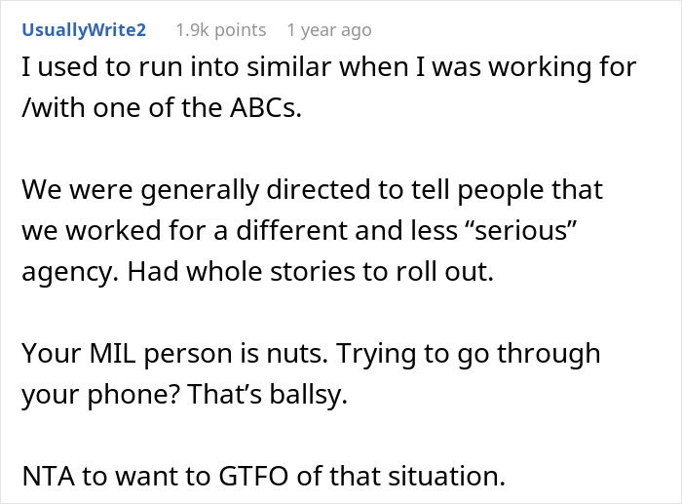This screenshot has height=504, width=682.
Task: Open UsuallyWrite2's user profile link
Action: (x=84, y=30)
